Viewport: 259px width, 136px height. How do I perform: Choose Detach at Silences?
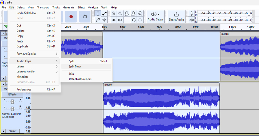(86, 79)
